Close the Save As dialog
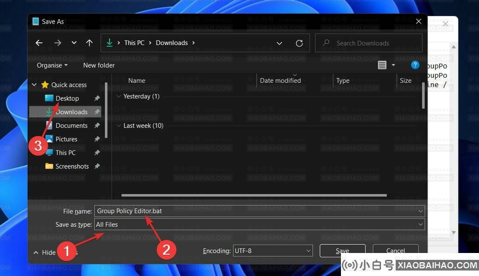 (x=419, y=21)
